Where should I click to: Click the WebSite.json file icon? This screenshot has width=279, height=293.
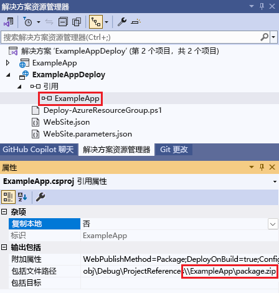[x=35, y=122]
